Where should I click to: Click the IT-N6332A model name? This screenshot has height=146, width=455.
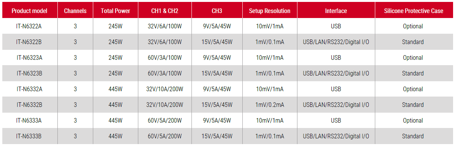pos(29,89)
